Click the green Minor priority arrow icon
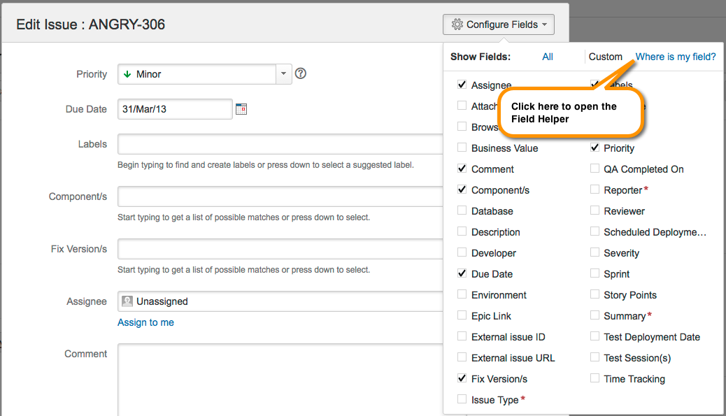 tap(127, 74)
